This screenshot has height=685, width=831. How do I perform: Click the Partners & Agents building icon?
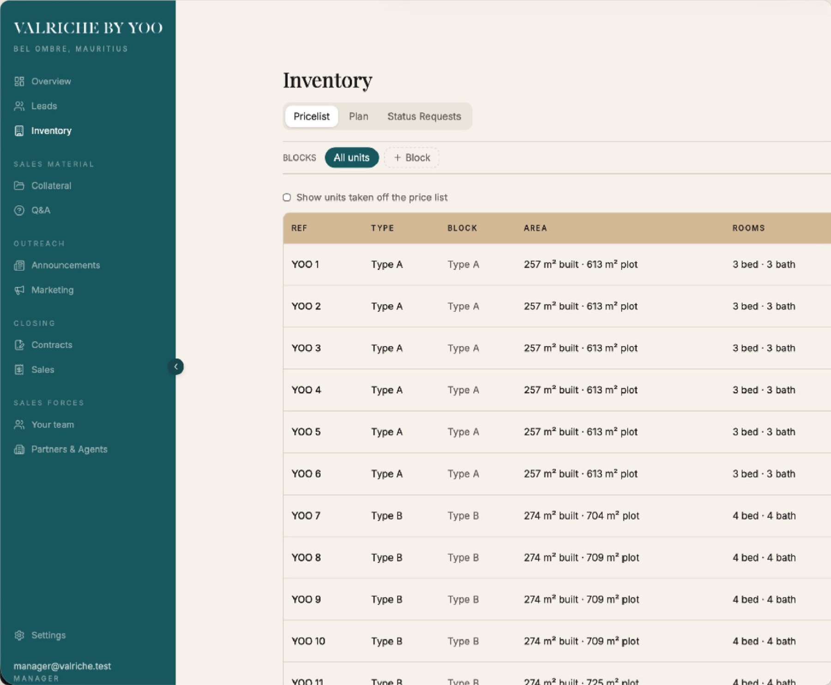19,449
